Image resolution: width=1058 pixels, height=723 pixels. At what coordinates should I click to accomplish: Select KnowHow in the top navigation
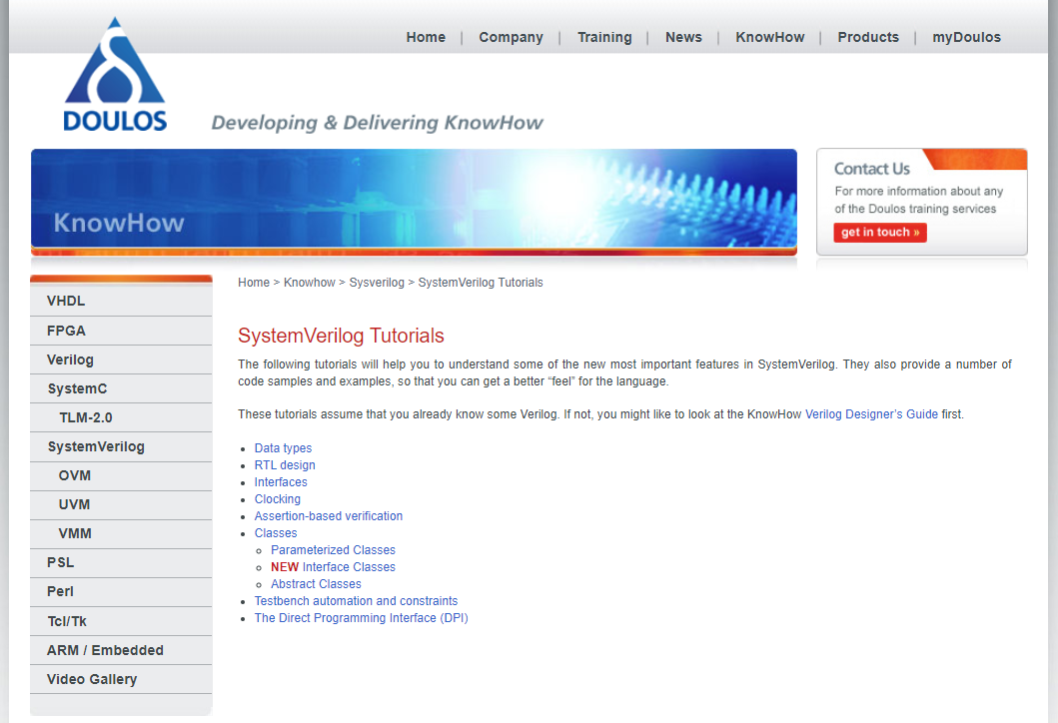[x=770, y=37]
